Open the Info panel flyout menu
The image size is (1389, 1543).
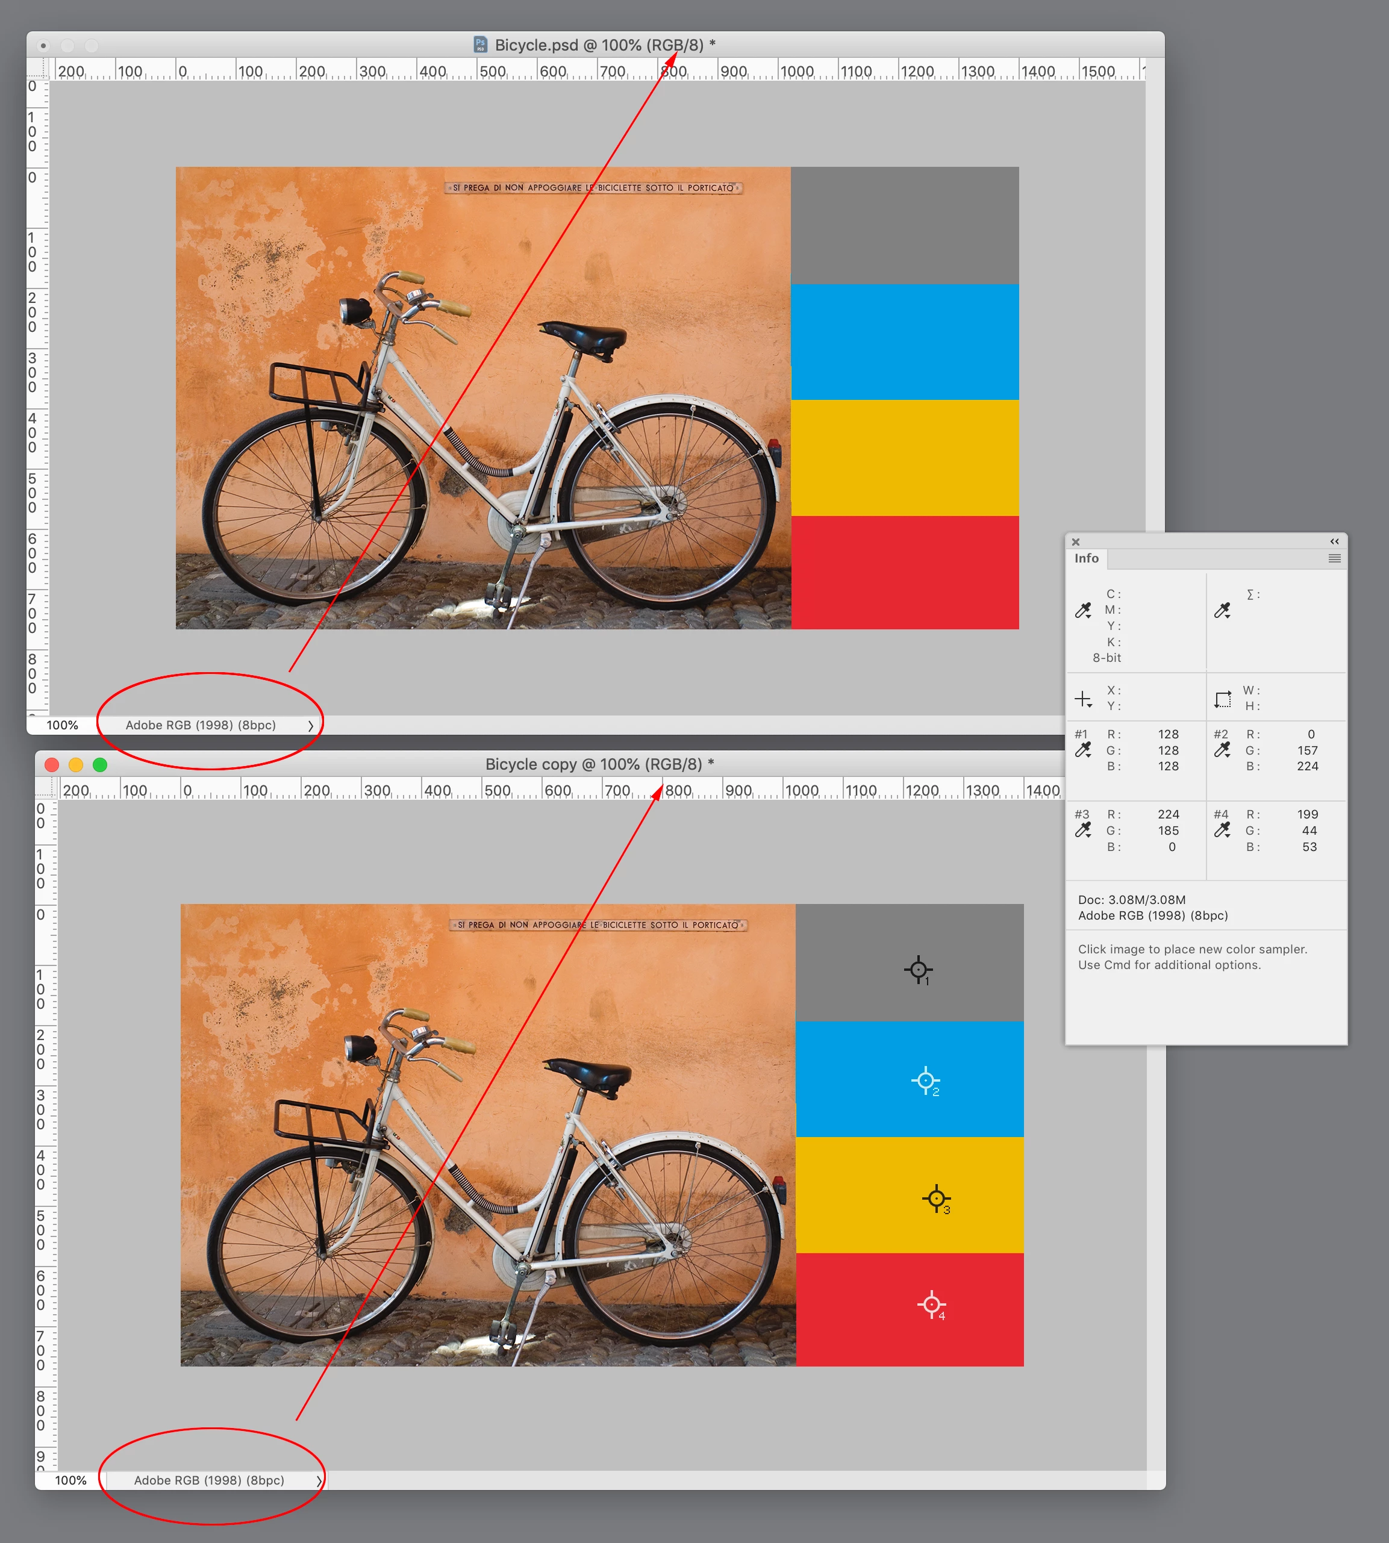click(1334, 558)
